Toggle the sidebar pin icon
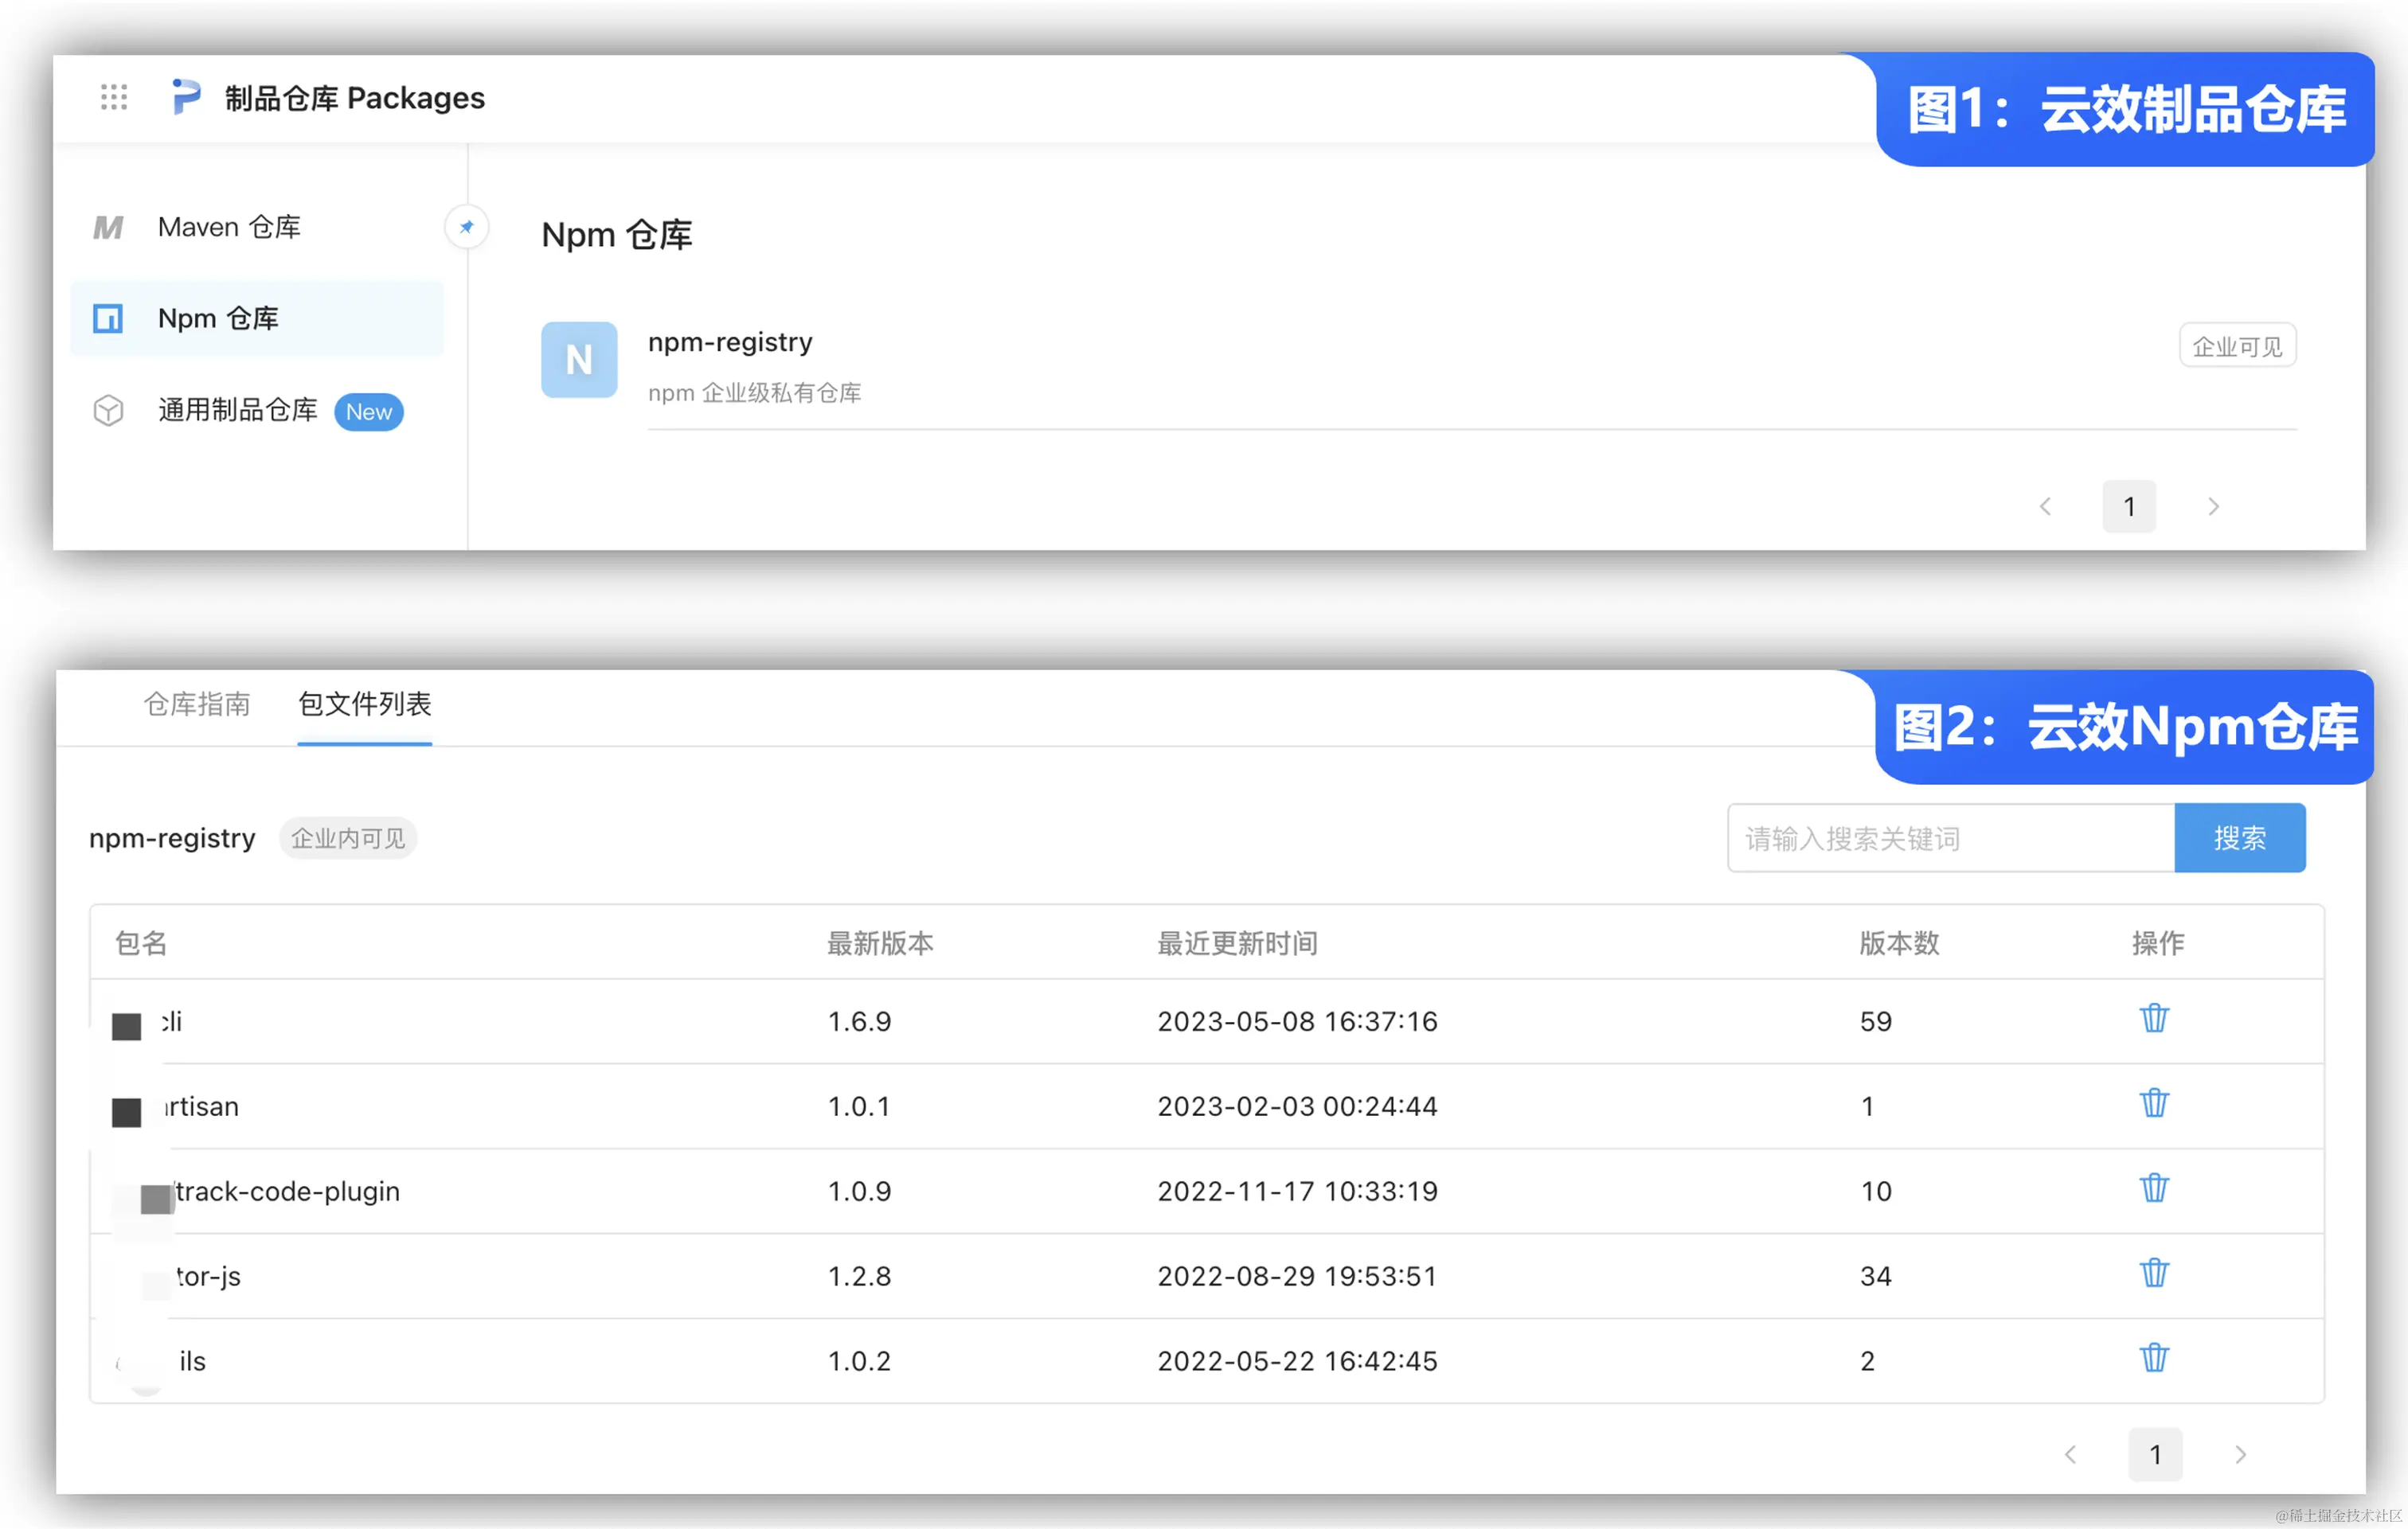The width and height of the screenshot is (2408, 1529). pos(466,227)
